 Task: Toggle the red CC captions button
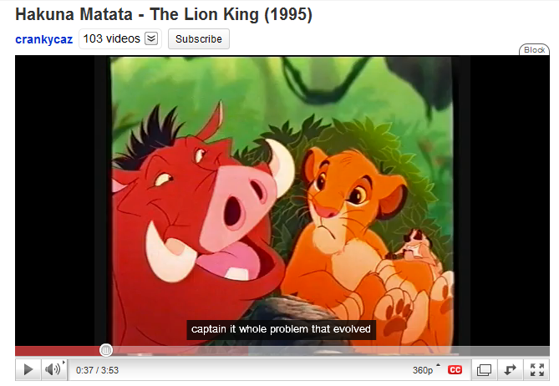point(455,370)
